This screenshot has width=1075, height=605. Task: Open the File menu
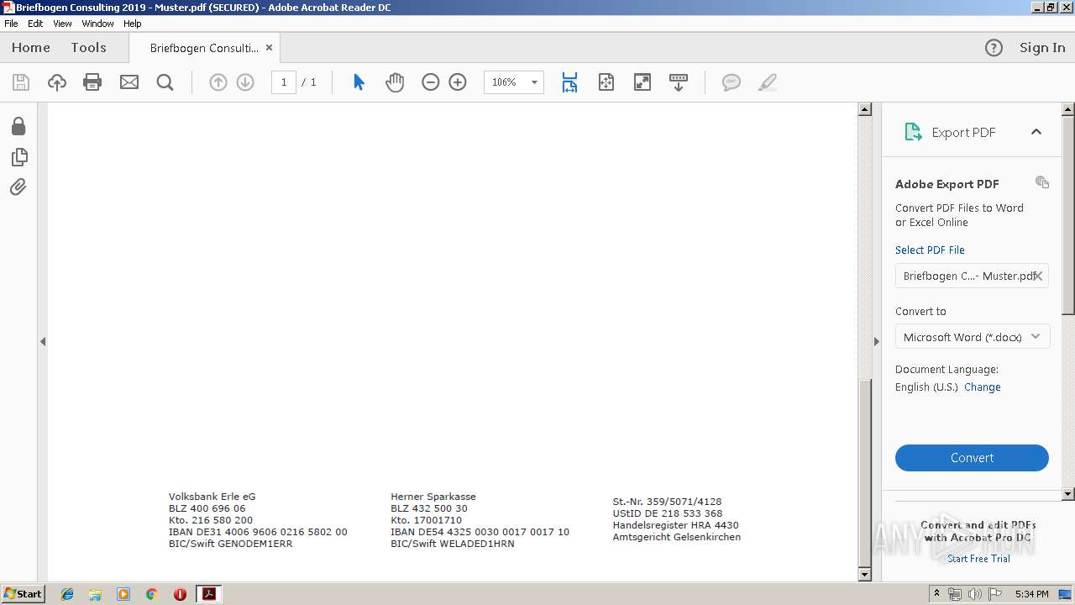pos(11,24)
